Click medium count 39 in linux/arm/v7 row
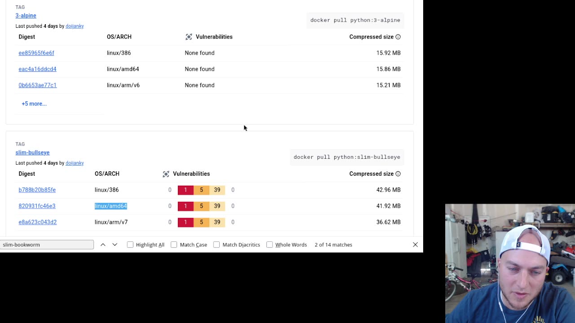The height and width of the screenshot is (323, 575). tap(217, 222)
